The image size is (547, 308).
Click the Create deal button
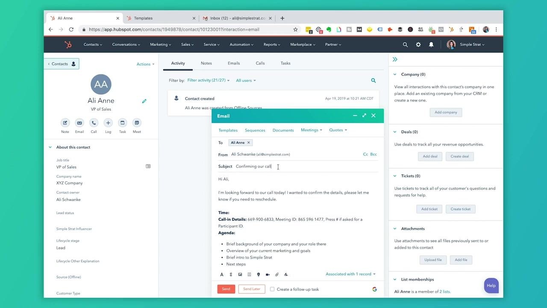pos(460,157)
